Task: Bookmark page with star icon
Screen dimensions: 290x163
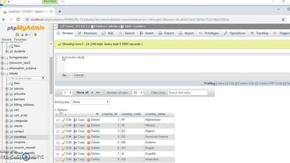Action: pyautogui.click(x=283, y=19)
